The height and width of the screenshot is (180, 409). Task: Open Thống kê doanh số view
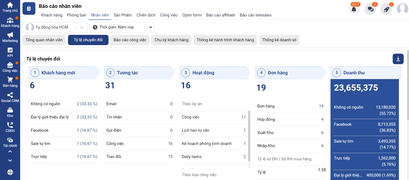click(x=279, y=40)
